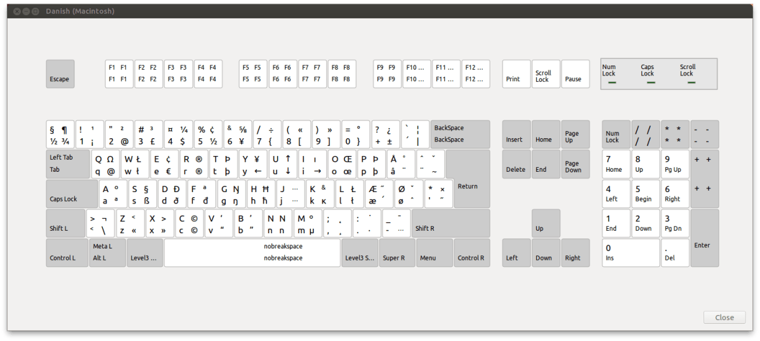This screenshot has height=341, width=760.
Task: Click the numpad slash key
Action: pos(646,134)
